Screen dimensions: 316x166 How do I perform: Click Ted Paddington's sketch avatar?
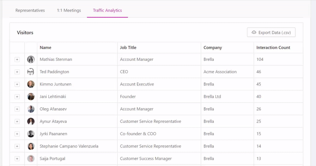tap(31, 72)
